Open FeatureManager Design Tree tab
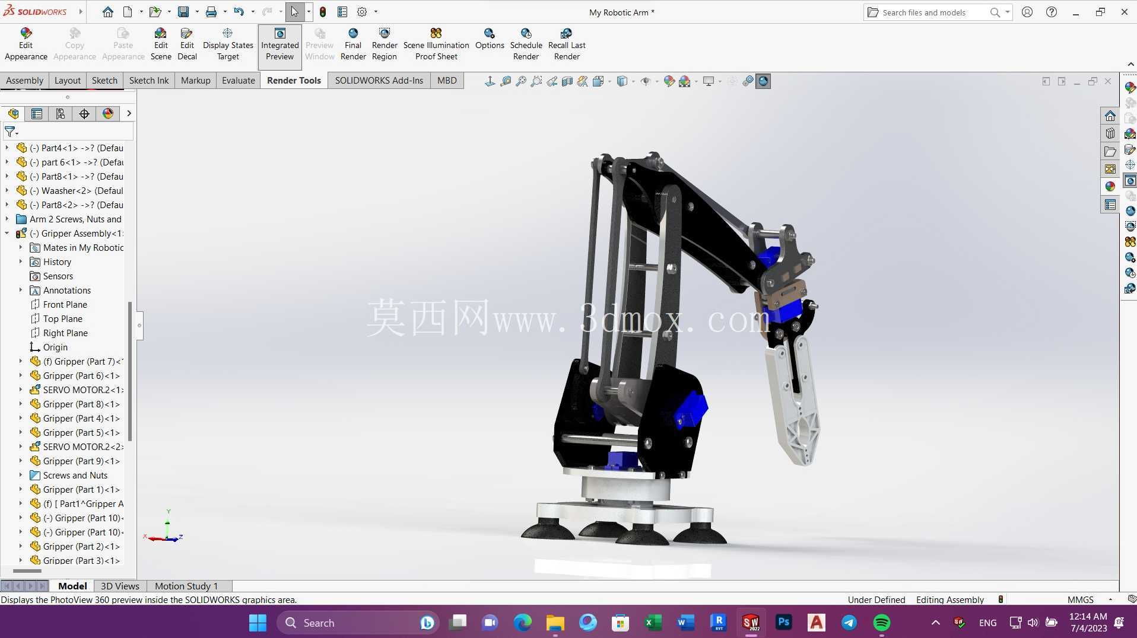This screenshot has width=1137, height=638. coord(13,113)
